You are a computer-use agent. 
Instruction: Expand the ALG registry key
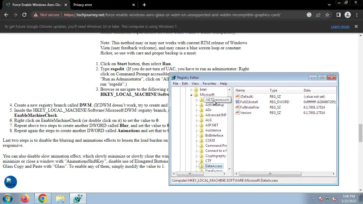pos(197,120)
